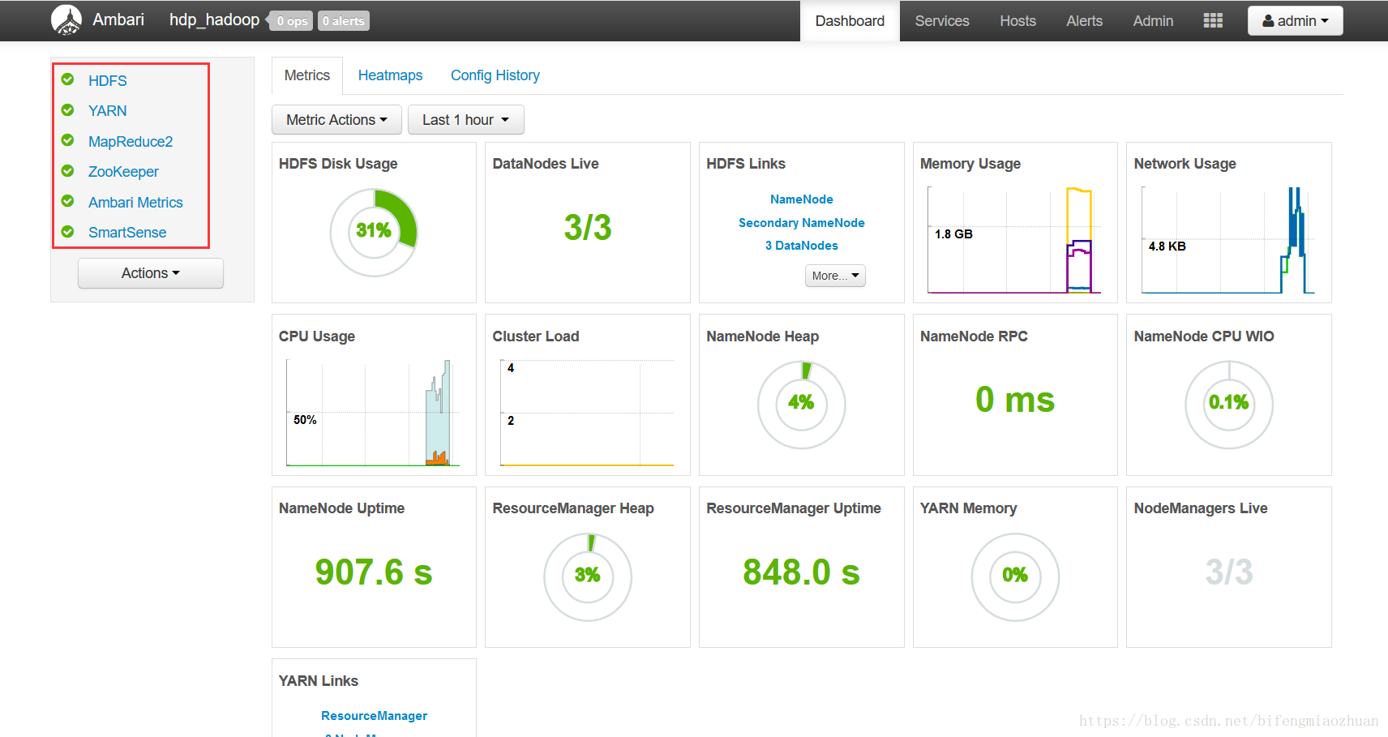Click the 3 DataNodes link

(x=801, y=246)
